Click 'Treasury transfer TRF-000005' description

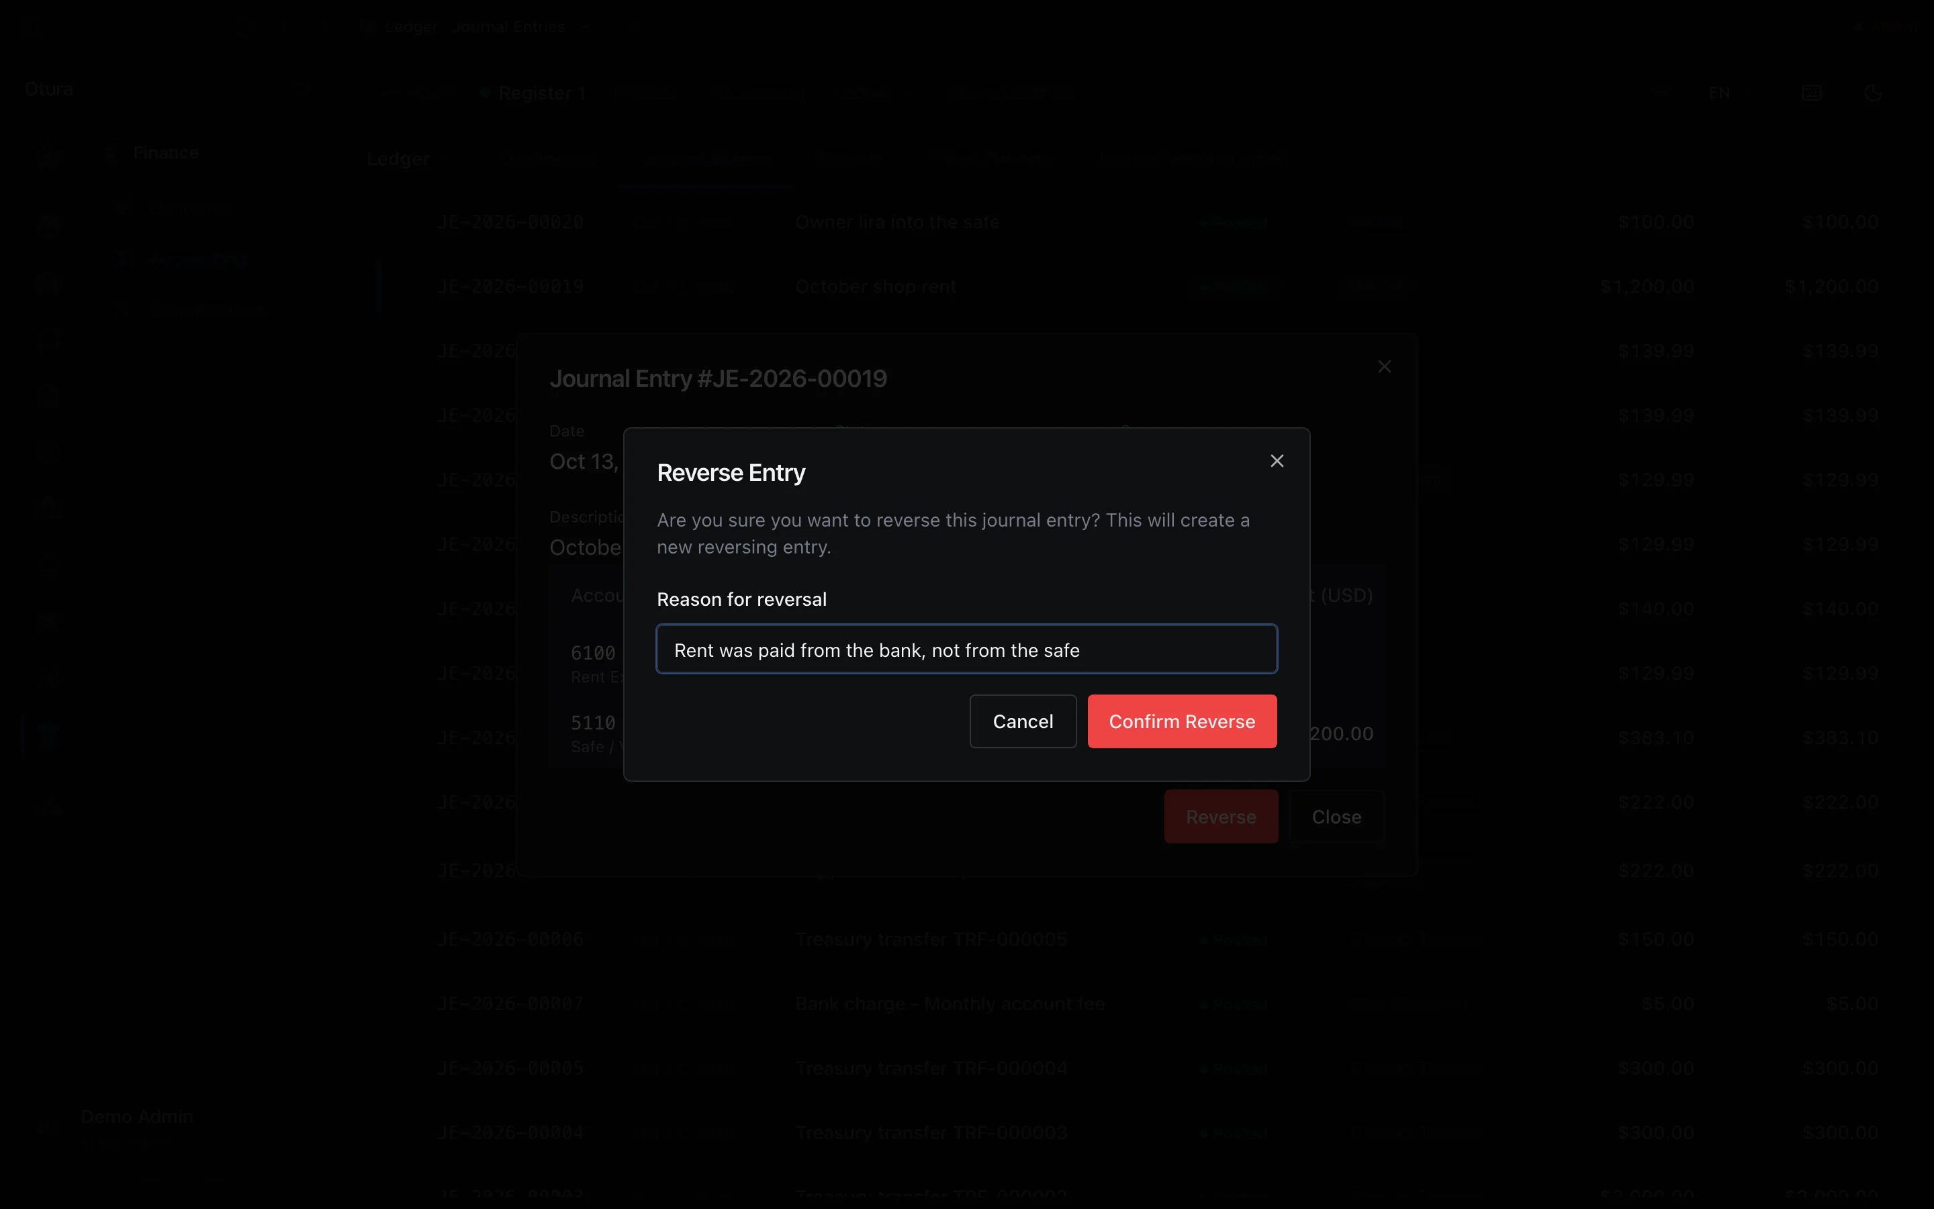click(x=931, y=939)
